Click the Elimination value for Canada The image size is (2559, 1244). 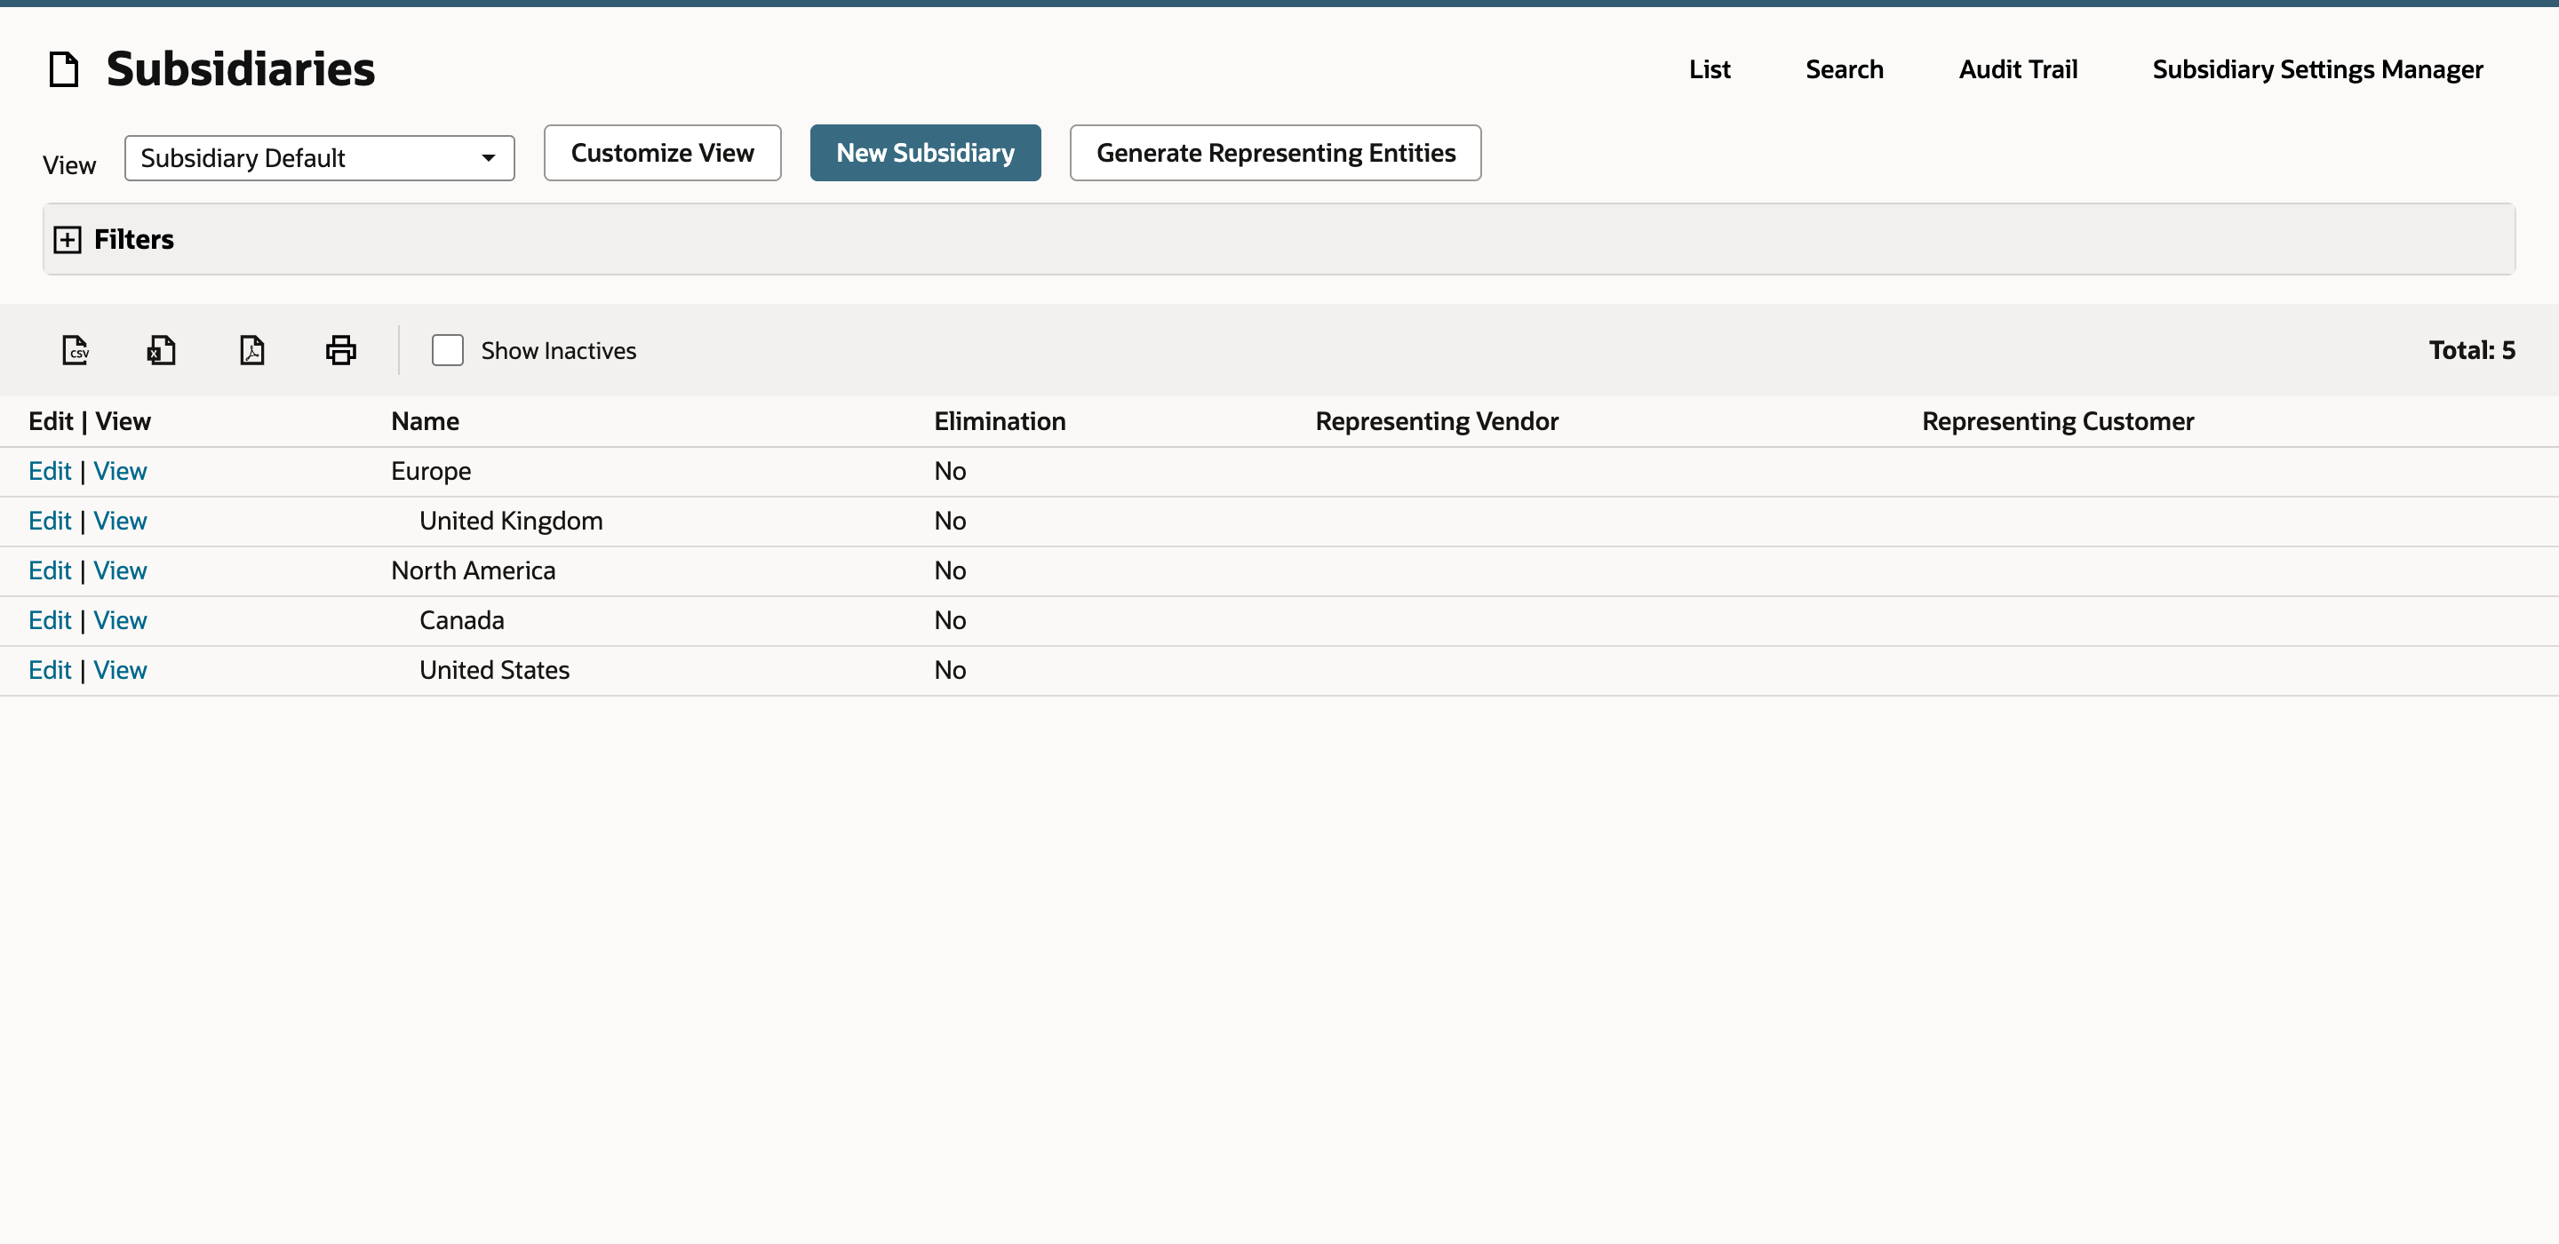(950, 620)
